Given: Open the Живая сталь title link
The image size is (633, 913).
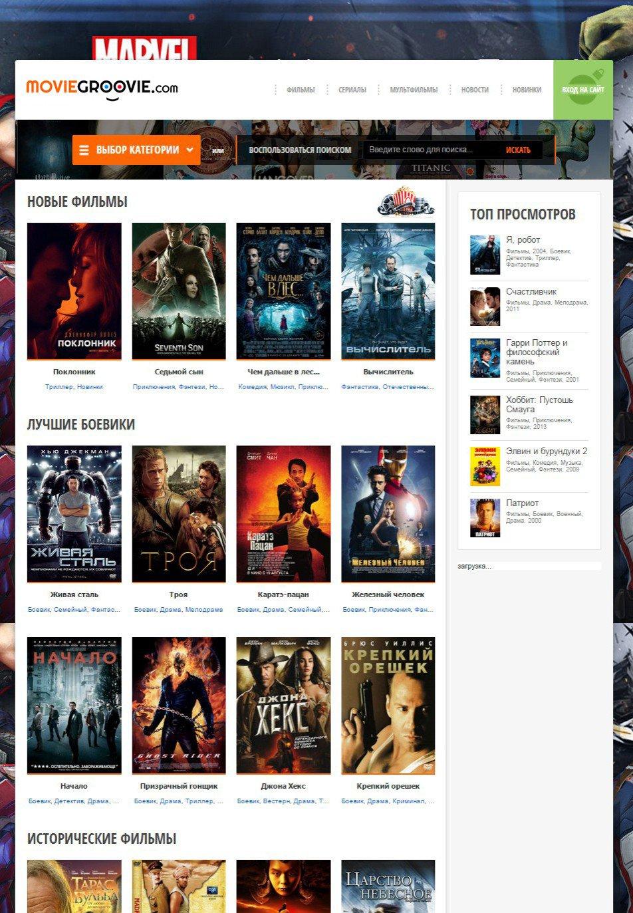Looking at the screenshot, I should [x=74, y=594].
